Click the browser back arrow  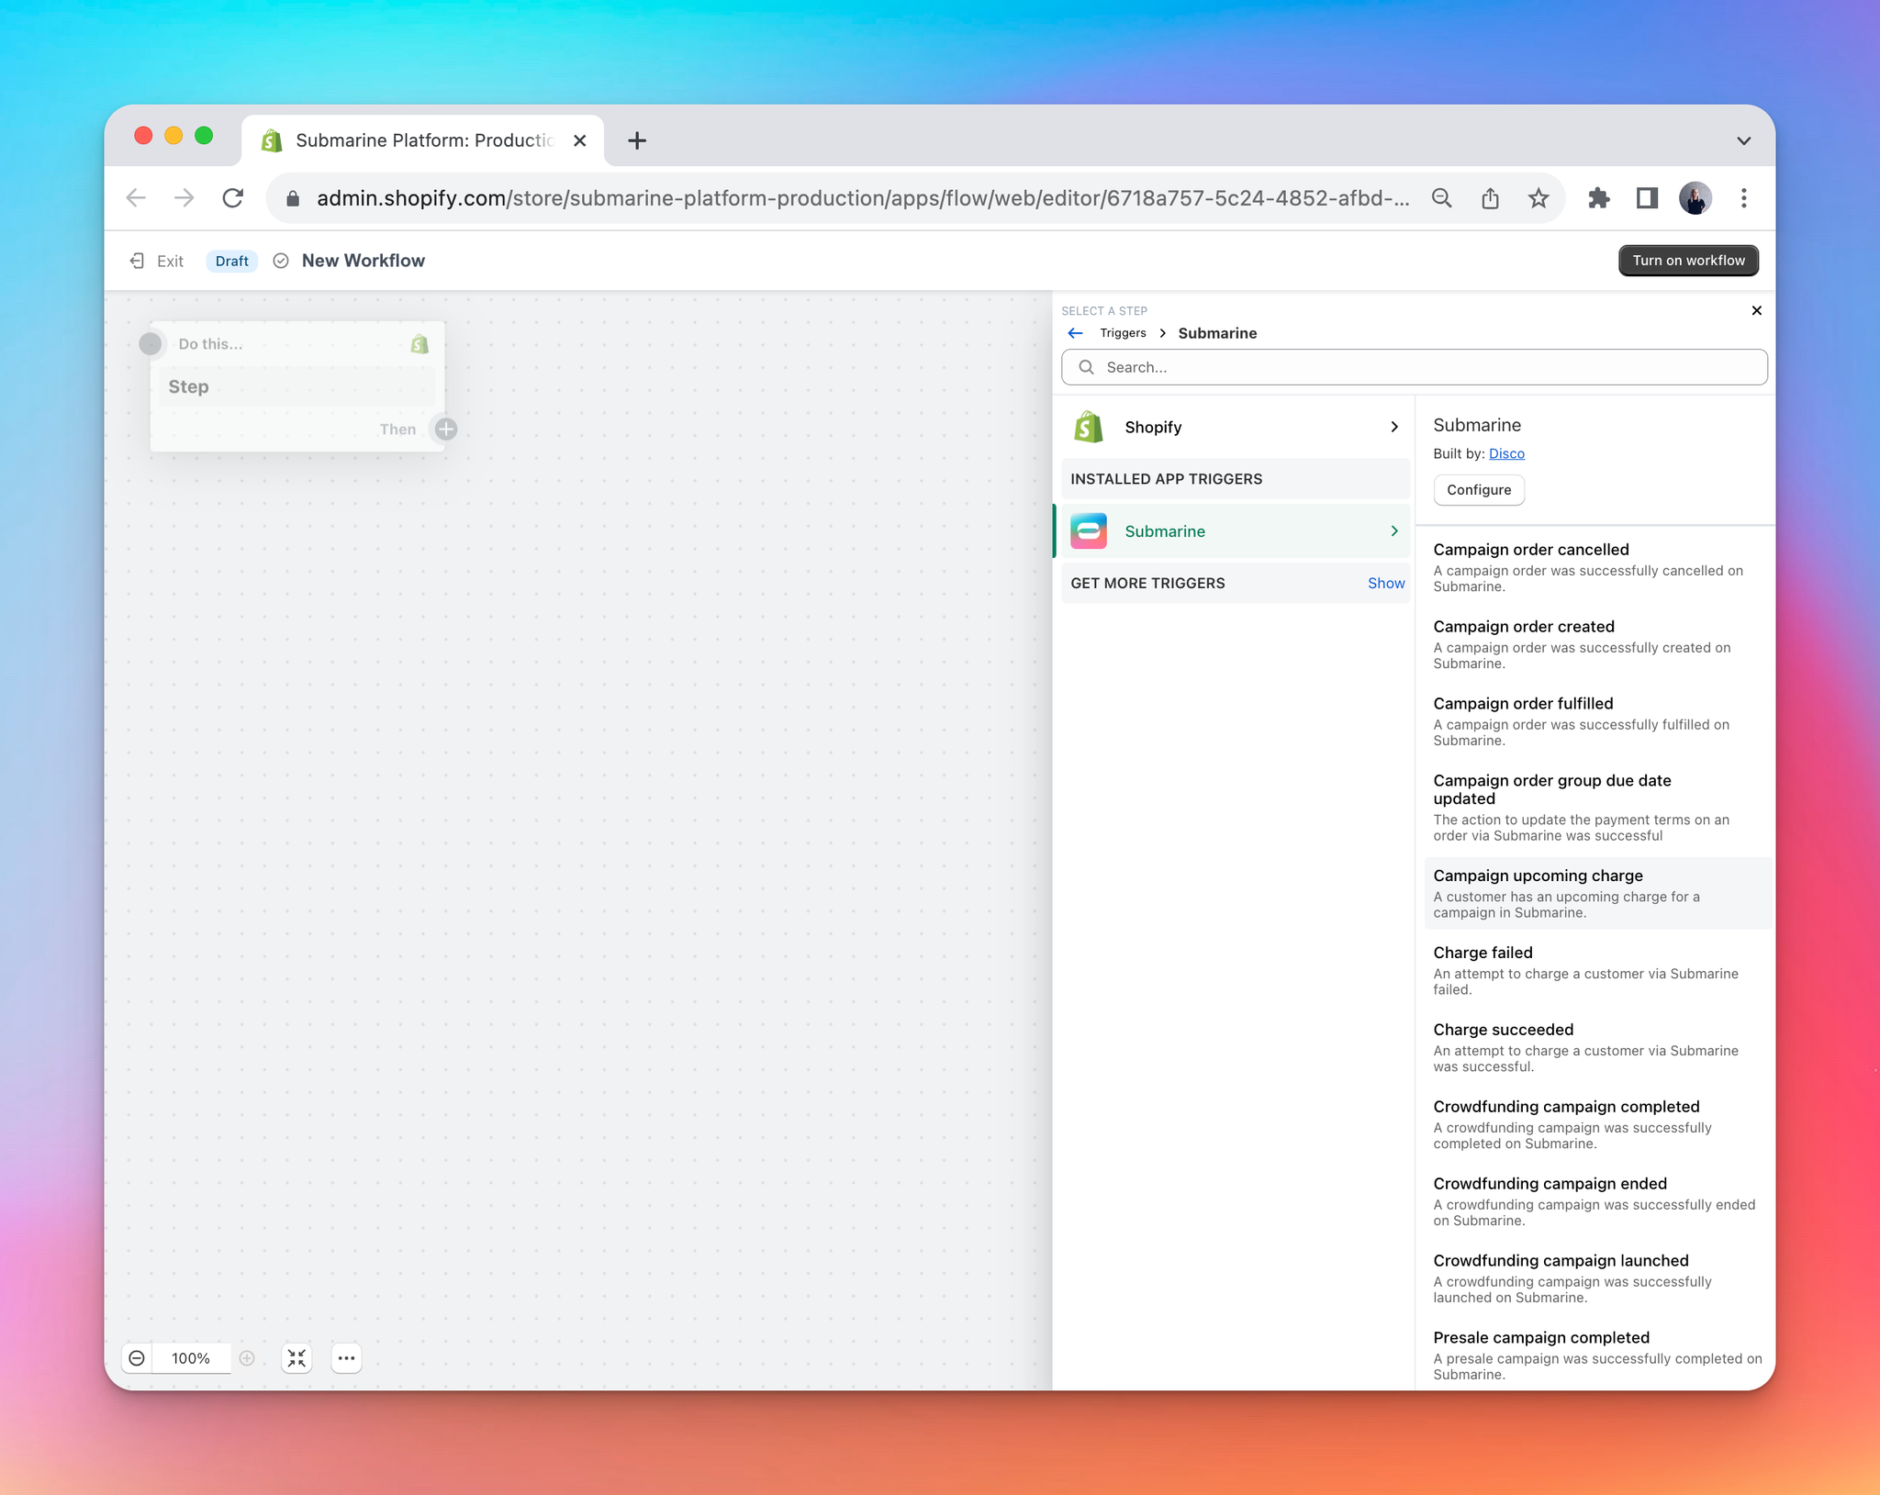pyautogui.click(x=136, y=198)
